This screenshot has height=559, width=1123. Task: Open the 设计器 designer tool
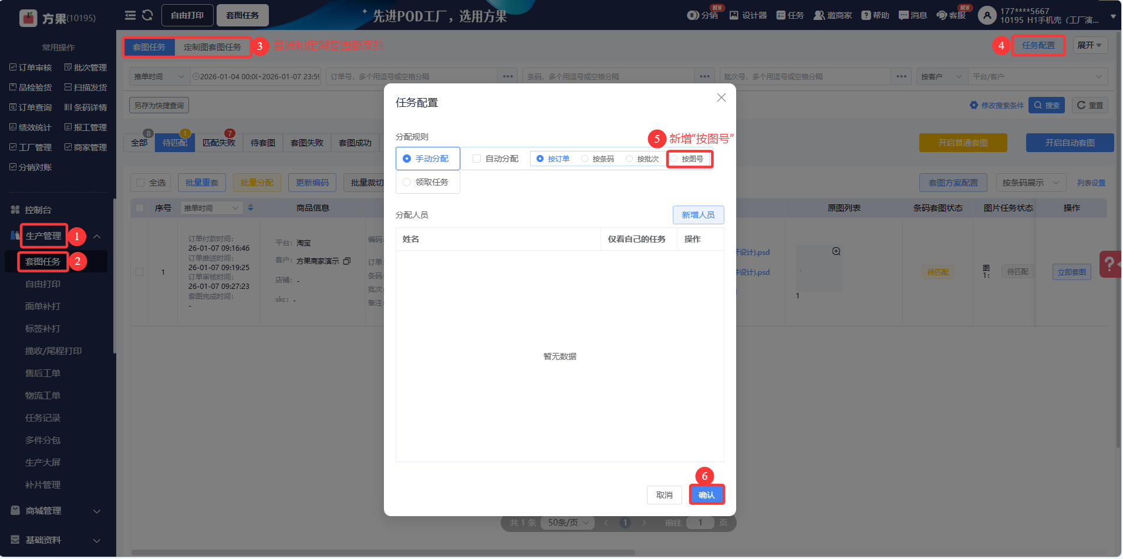click(748, 15)
